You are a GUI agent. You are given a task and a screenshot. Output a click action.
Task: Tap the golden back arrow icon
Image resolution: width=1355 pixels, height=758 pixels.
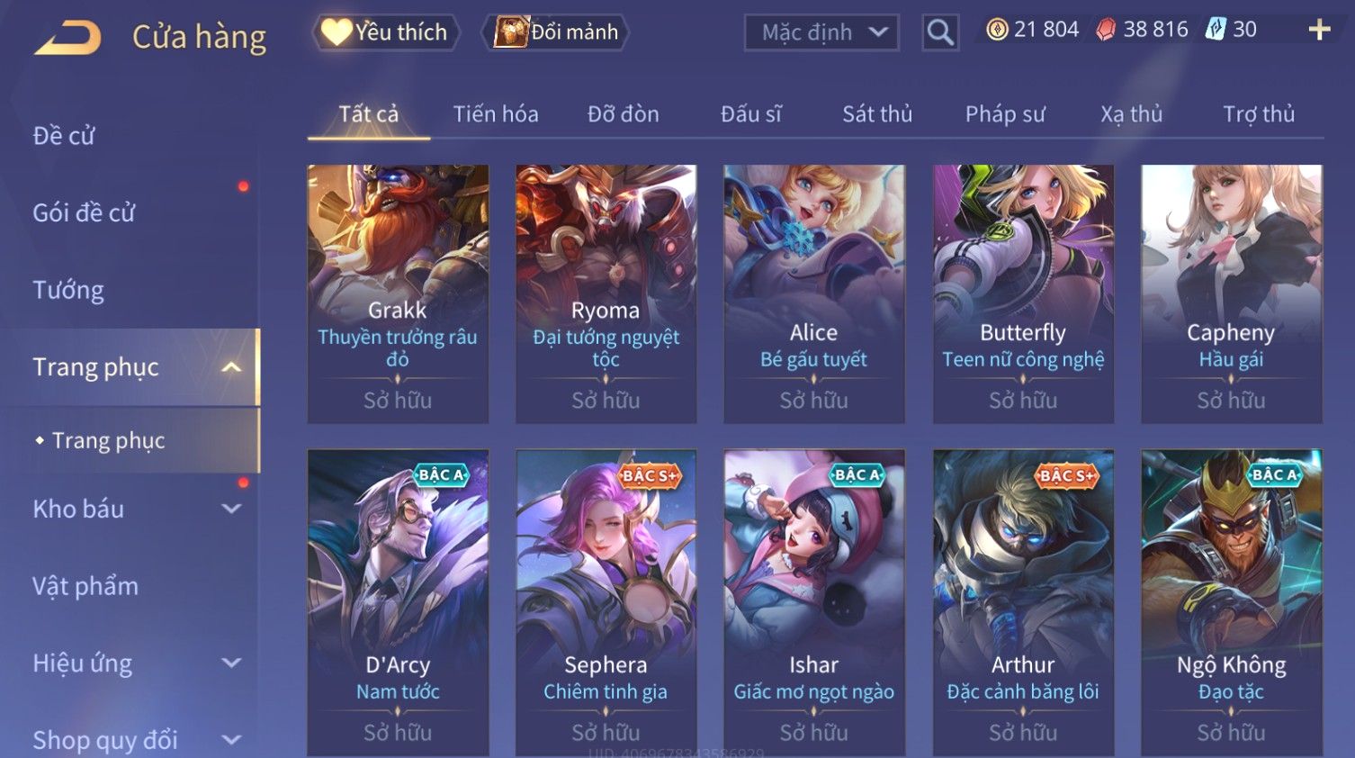tap(67, 38)
